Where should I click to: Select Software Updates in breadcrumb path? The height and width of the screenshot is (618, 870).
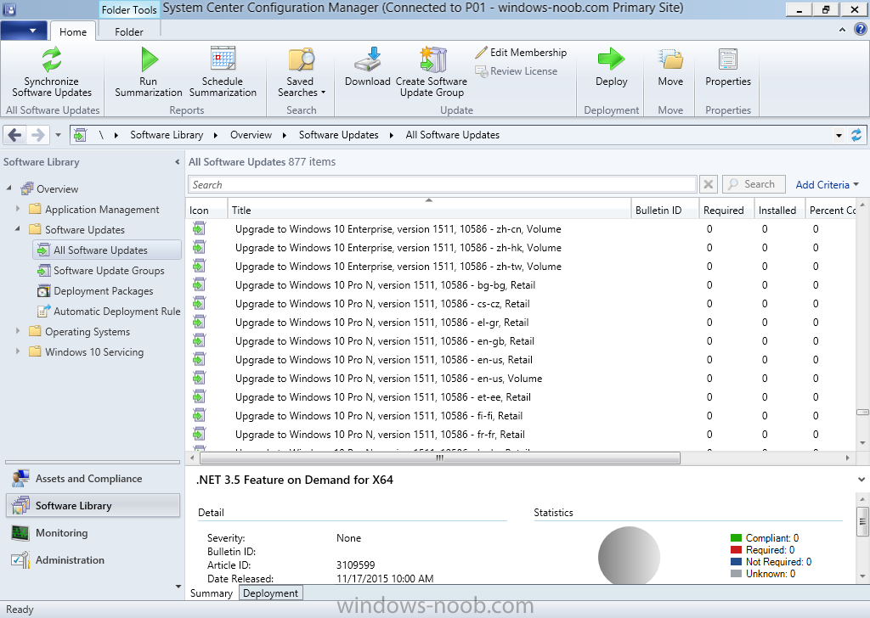click(338, 135)
